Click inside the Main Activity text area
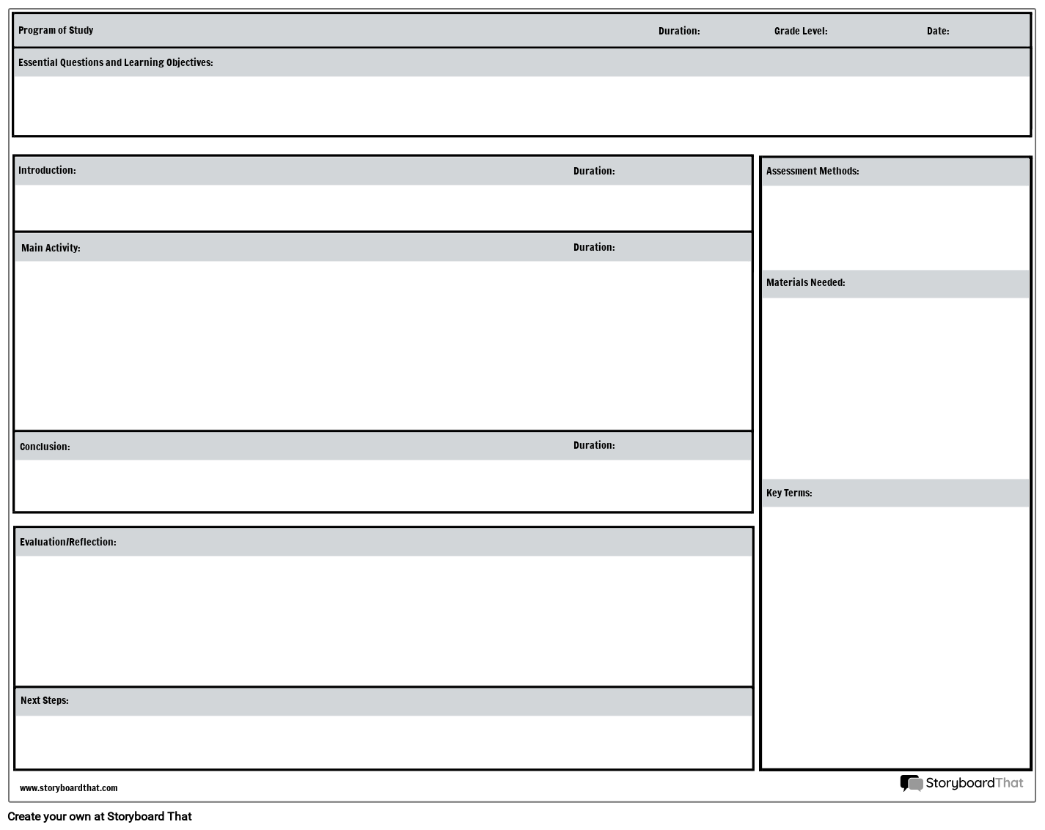This screenshot has height=830, width=1045. click(383, 345)
